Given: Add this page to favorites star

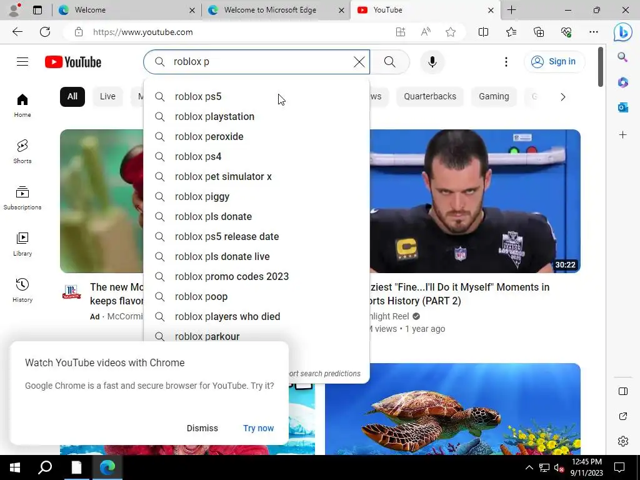Looking at the screenshot, I should point(451,32).
